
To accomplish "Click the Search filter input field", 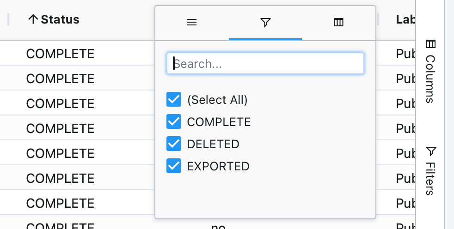I will click(265, 63).
